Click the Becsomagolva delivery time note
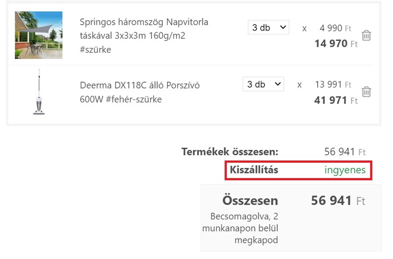Screen dimensions: 393x259 coord(240,228)
